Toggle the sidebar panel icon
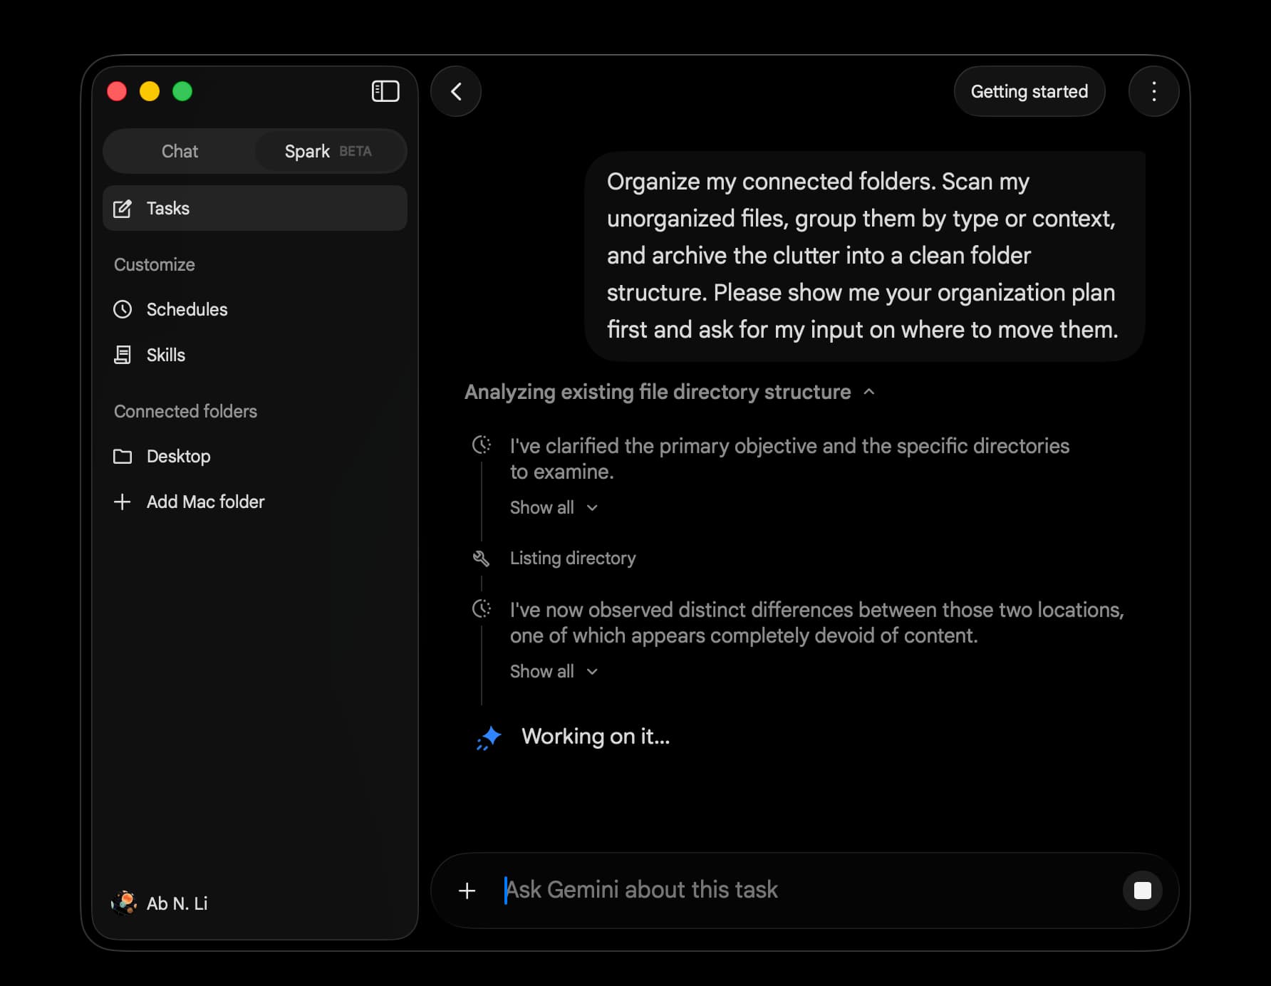The height and width of the screenshot is (986, 1271). [385, 91]
